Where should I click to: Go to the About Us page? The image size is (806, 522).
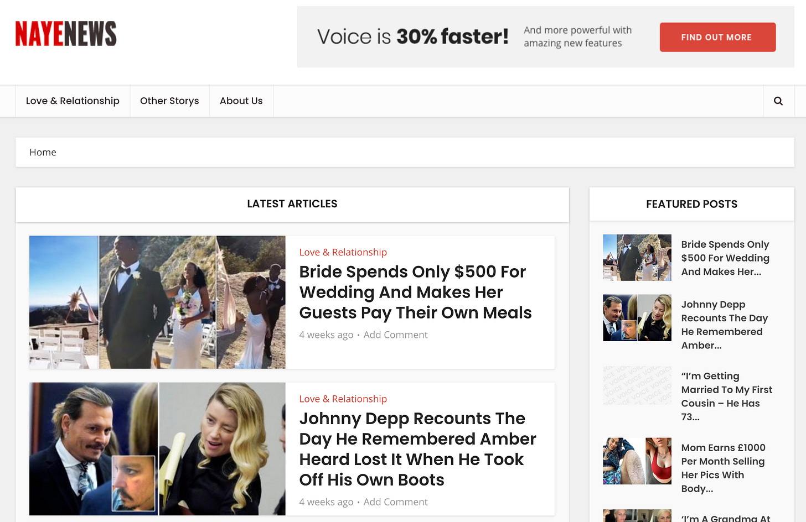point(241,101)
